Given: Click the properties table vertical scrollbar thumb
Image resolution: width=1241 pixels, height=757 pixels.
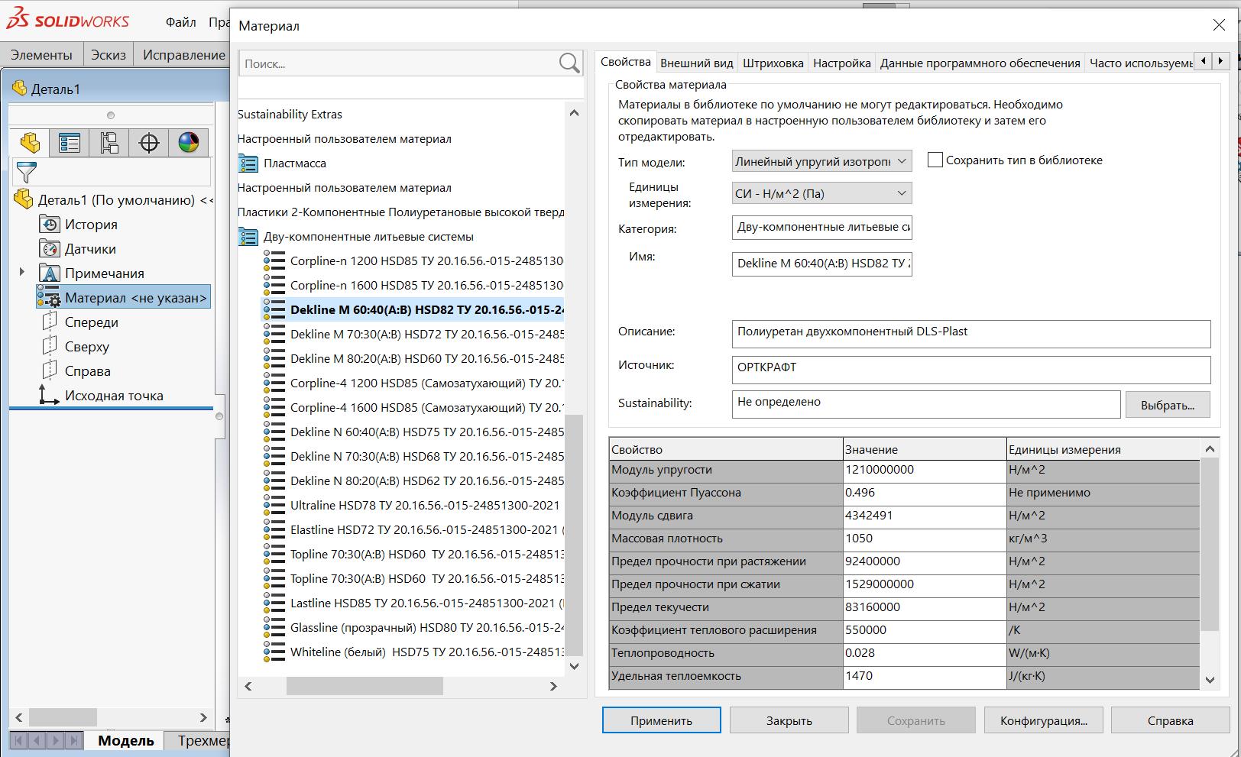Looking at the screenshot, I should tap(1209, 544).
